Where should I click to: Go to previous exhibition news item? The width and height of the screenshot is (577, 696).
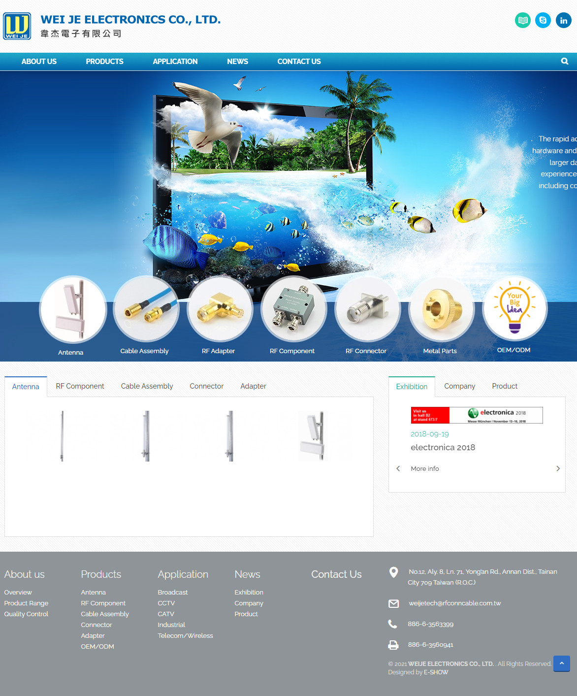[x=398, y=468]
